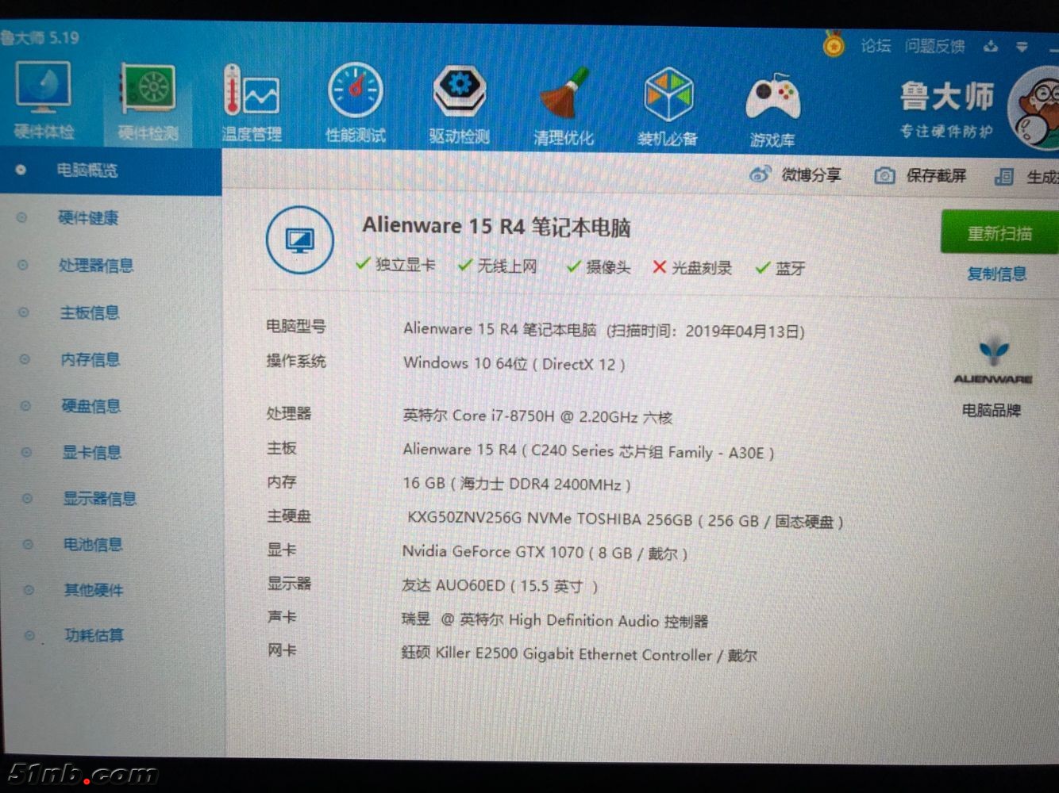Click 微博分享 Weibo share icon
Viewport: 1059px width, 793px height.
tap(760, 174)
